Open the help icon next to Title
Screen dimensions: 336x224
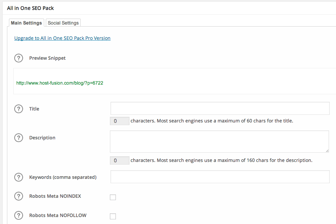point(19,109)
